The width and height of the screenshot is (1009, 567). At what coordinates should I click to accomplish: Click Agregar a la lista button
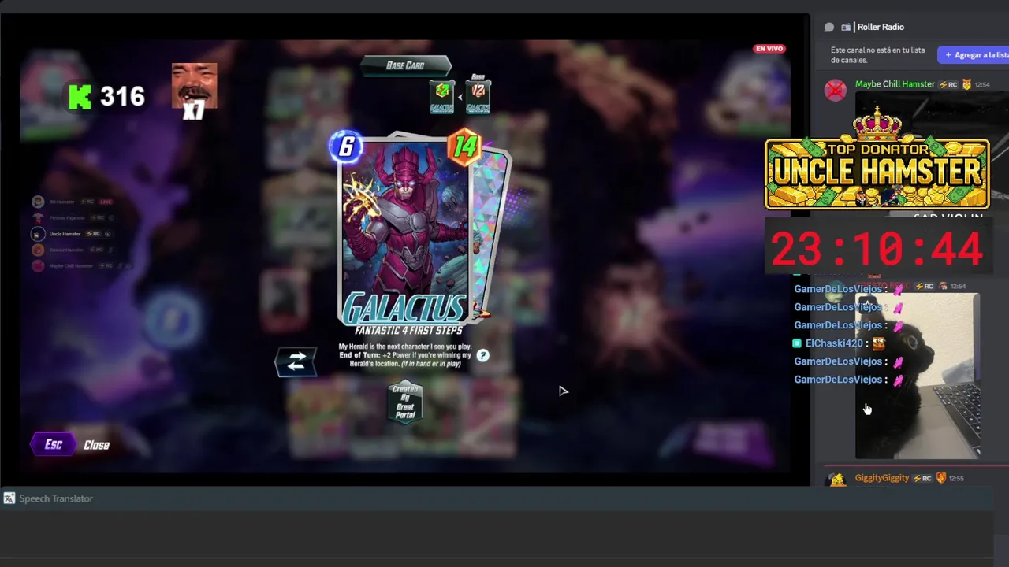[975, 55]
